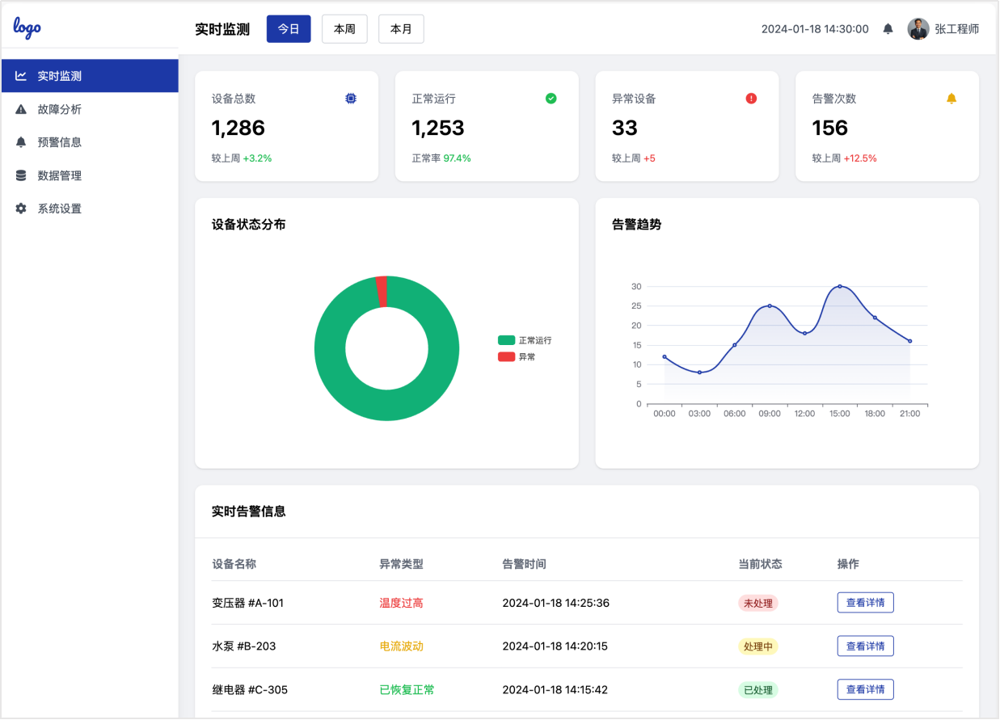Image resolution: width=1000 pixels, height=720 pixels.
Task: Click the 设备名称 column header
Action: click(x=234, y=564)
